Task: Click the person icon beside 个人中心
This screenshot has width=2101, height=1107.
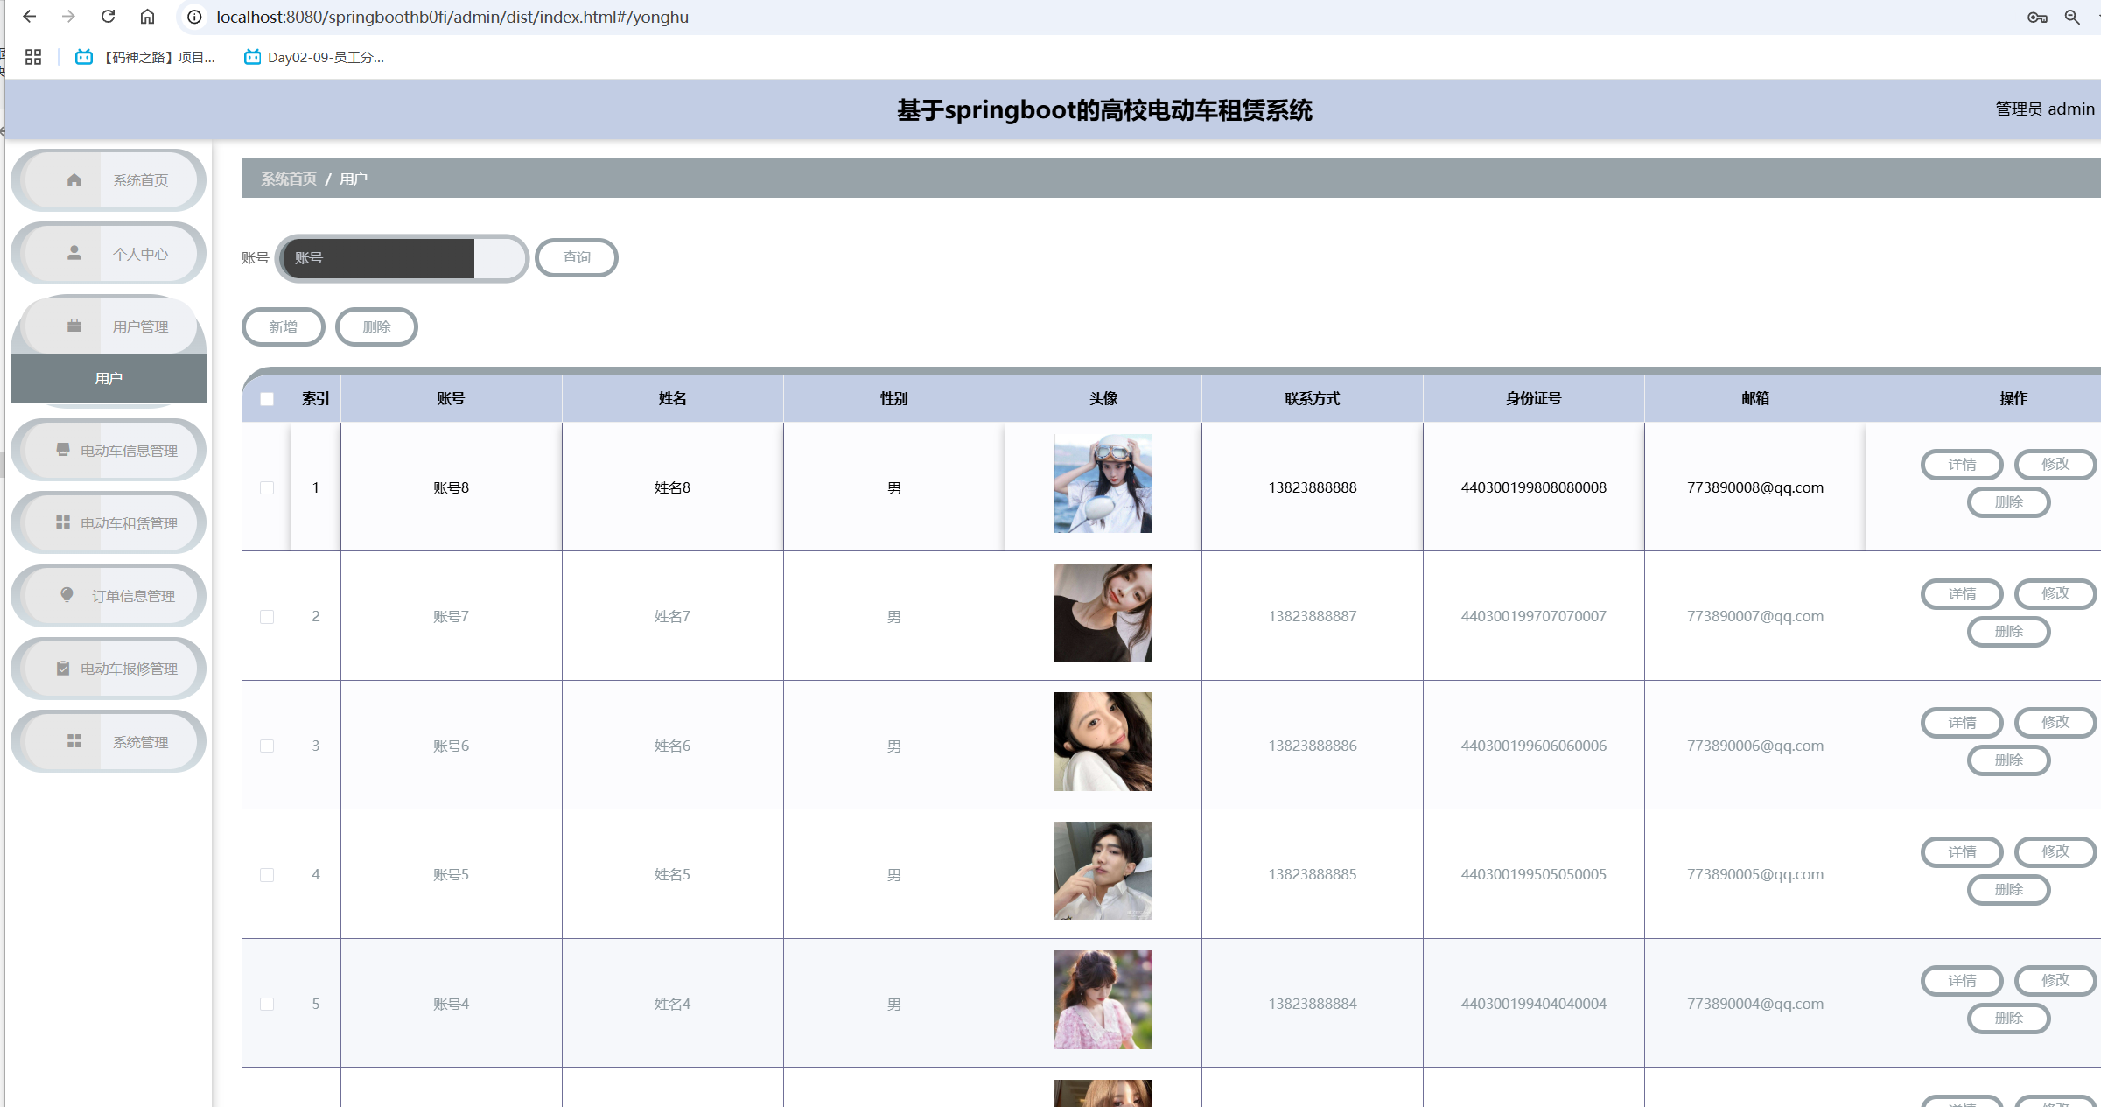Action: [x=74, y=253]
